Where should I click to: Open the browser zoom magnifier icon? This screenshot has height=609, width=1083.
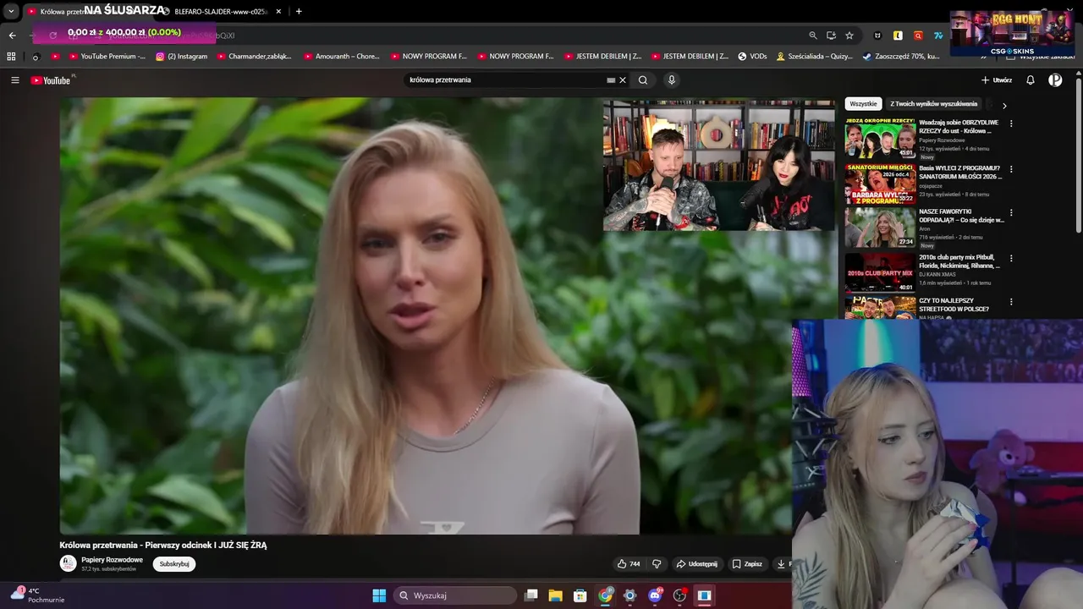click(x=813, y=36)
